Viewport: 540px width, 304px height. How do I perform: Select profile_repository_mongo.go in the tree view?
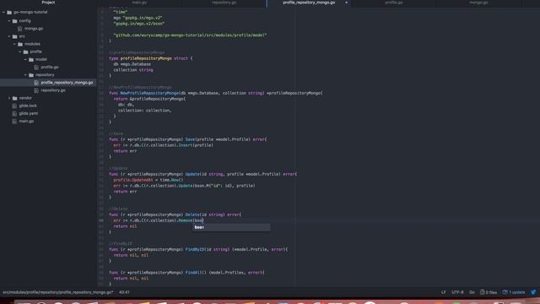tap(48, 83)
